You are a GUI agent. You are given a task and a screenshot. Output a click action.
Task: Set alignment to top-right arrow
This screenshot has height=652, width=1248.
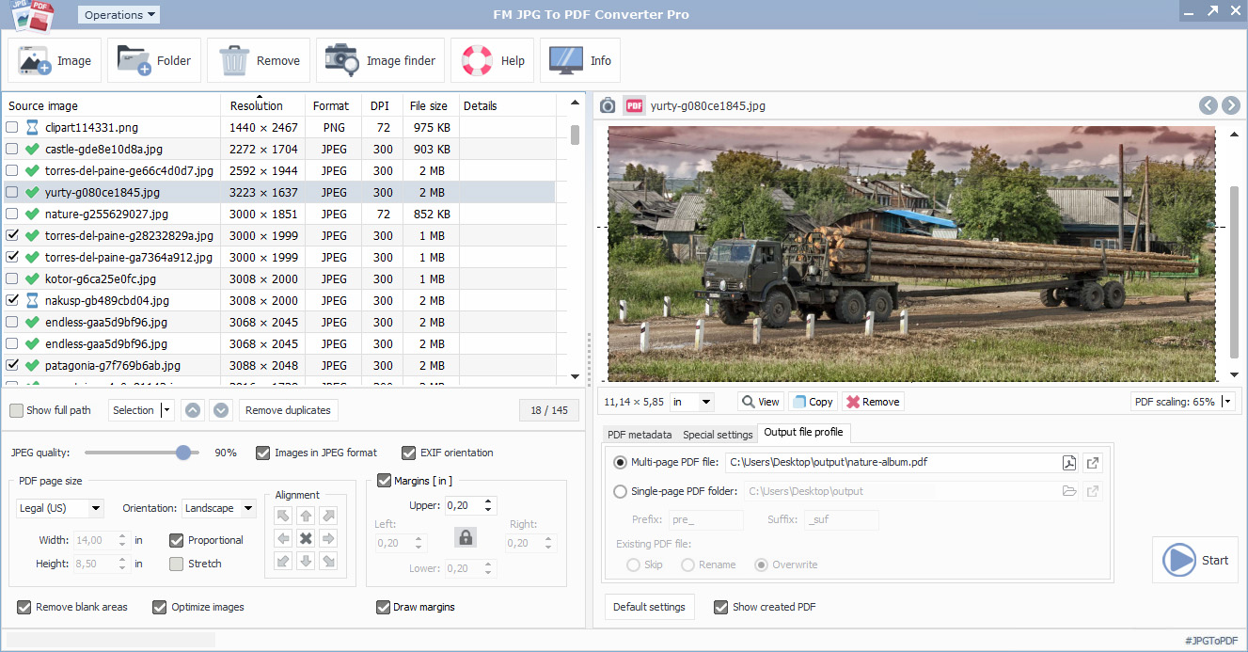(328, 516)
